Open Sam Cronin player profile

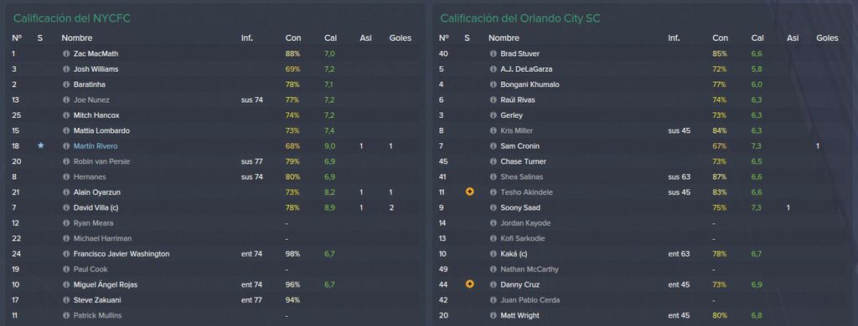pyautogui.click(x=519, y=146)
